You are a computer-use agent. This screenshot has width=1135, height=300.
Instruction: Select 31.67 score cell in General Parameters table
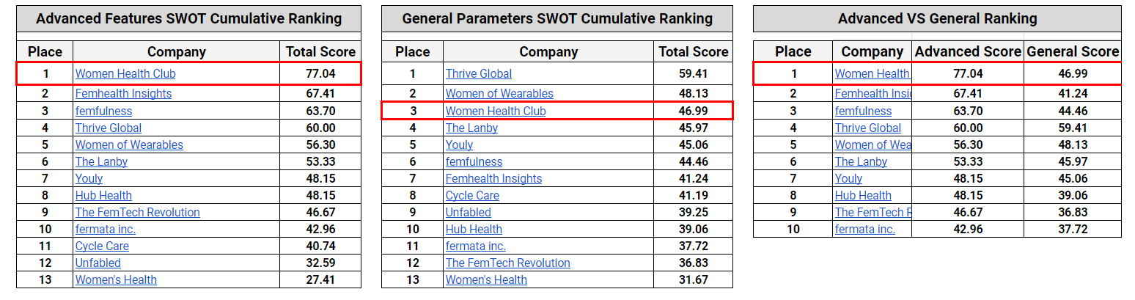tap(694, 279)
